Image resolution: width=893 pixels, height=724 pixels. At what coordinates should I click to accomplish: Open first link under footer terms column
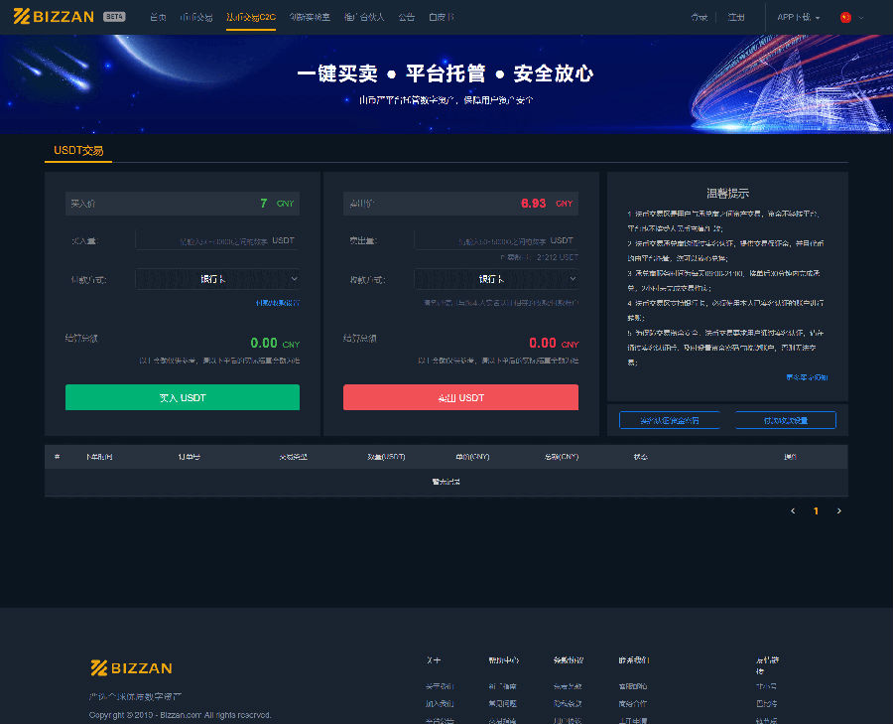(x=568, y=686)
